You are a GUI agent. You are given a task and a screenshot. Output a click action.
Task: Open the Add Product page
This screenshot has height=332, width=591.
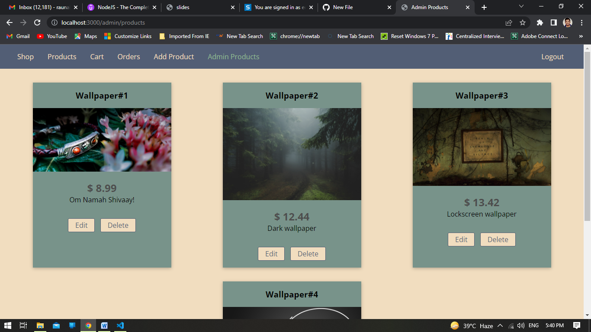[174, 56]
